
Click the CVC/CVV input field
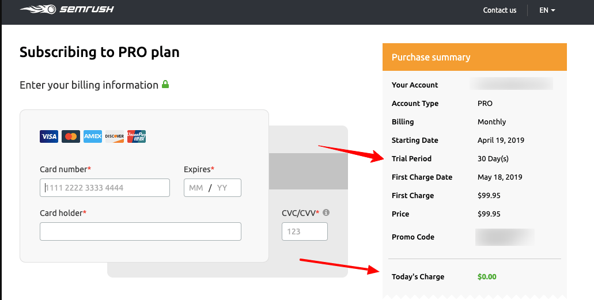tap(305, 231)
